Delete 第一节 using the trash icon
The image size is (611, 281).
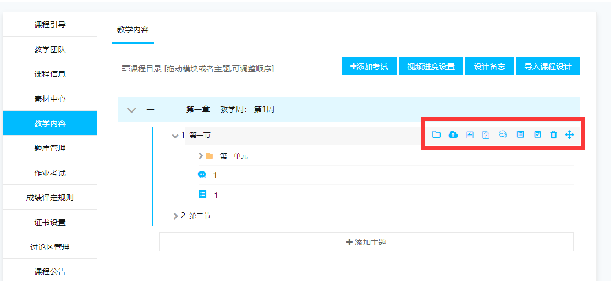[x=553, y=134]
